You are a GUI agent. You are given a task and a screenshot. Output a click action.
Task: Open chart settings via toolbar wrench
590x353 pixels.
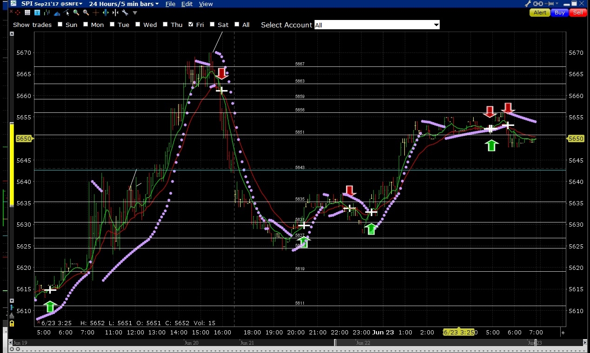tap(125, 13)
